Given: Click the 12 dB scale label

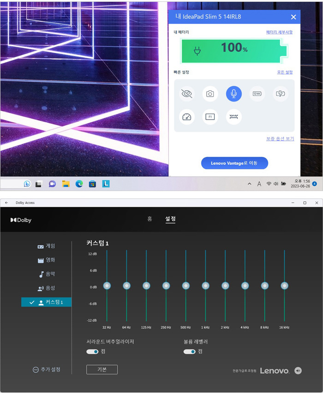Looking at the screenshot, I should [x=92, y=254].
